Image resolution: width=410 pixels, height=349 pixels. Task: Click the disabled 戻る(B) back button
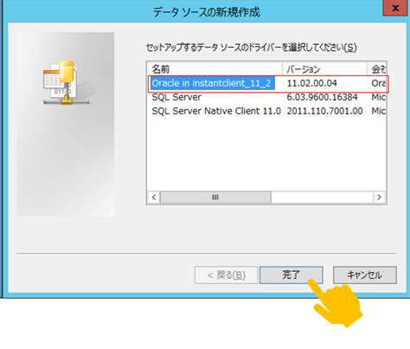[226, 275]
